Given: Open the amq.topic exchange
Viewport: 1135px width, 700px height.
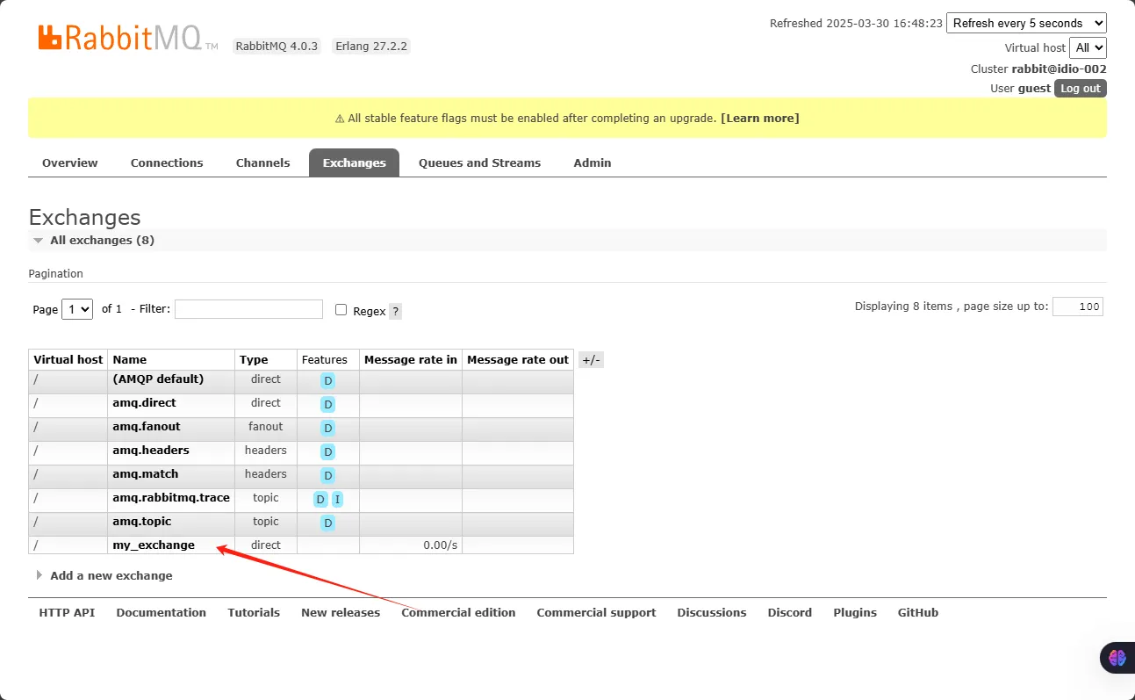Looking at the screenshot, I should [x=142, y=521].
